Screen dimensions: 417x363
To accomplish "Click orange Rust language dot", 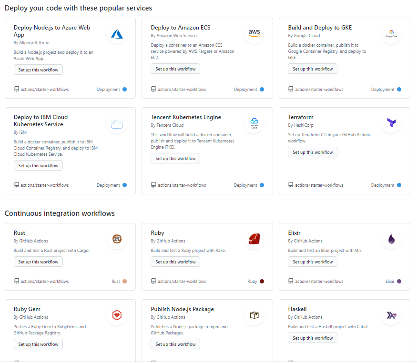I will 124,281.
